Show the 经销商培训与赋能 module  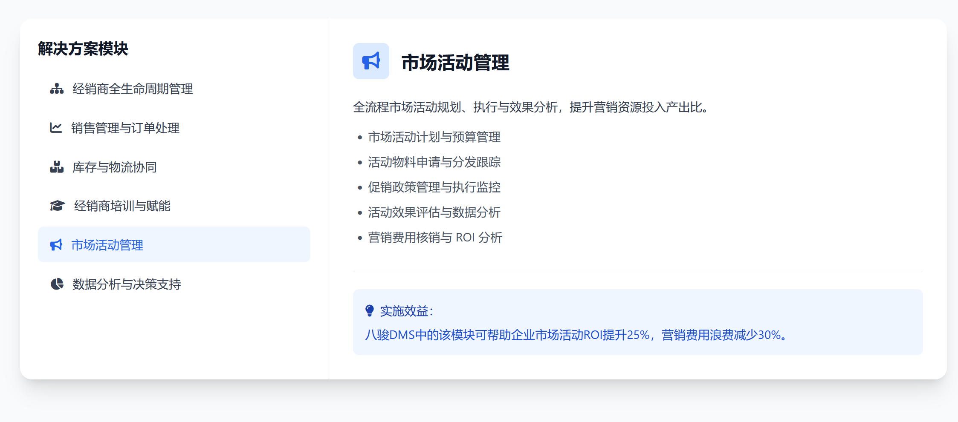(x=122, y=206)
